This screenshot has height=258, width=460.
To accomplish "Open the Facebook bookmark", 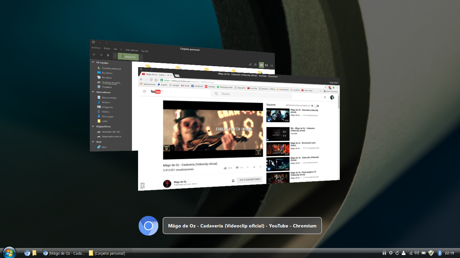I will tap(197, 86).
